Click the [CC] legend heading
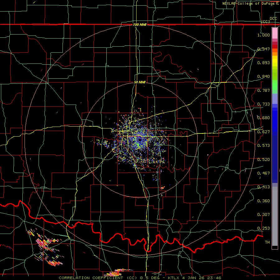This screenshot has width=280, height=280. tap(266, 21)
